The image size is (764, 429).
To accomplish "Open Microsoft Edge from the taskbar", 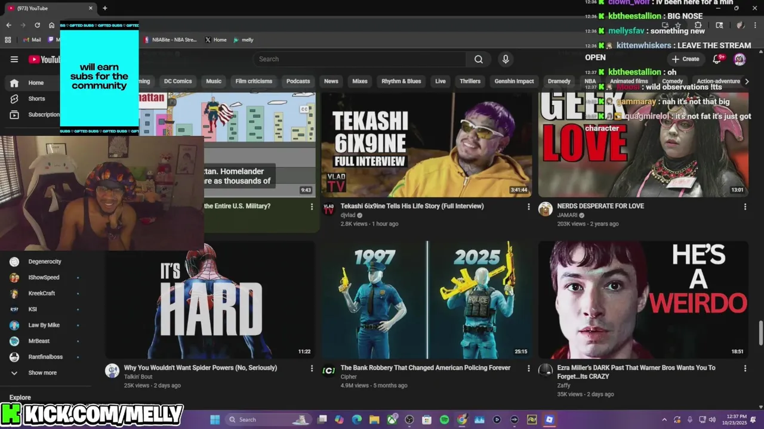I will [357, 419].
